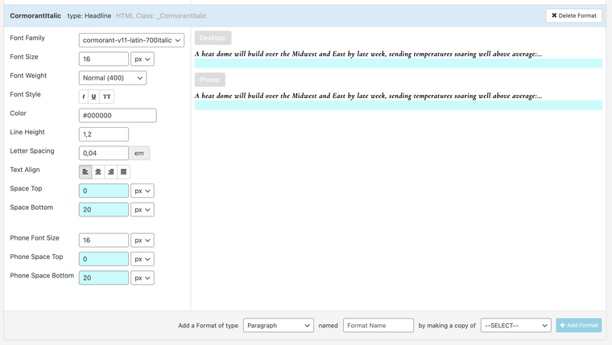Align text to the right
Image resolution: width=612 pixels, height=345 pixels.
pyautogui.click(x=110, y=171)
